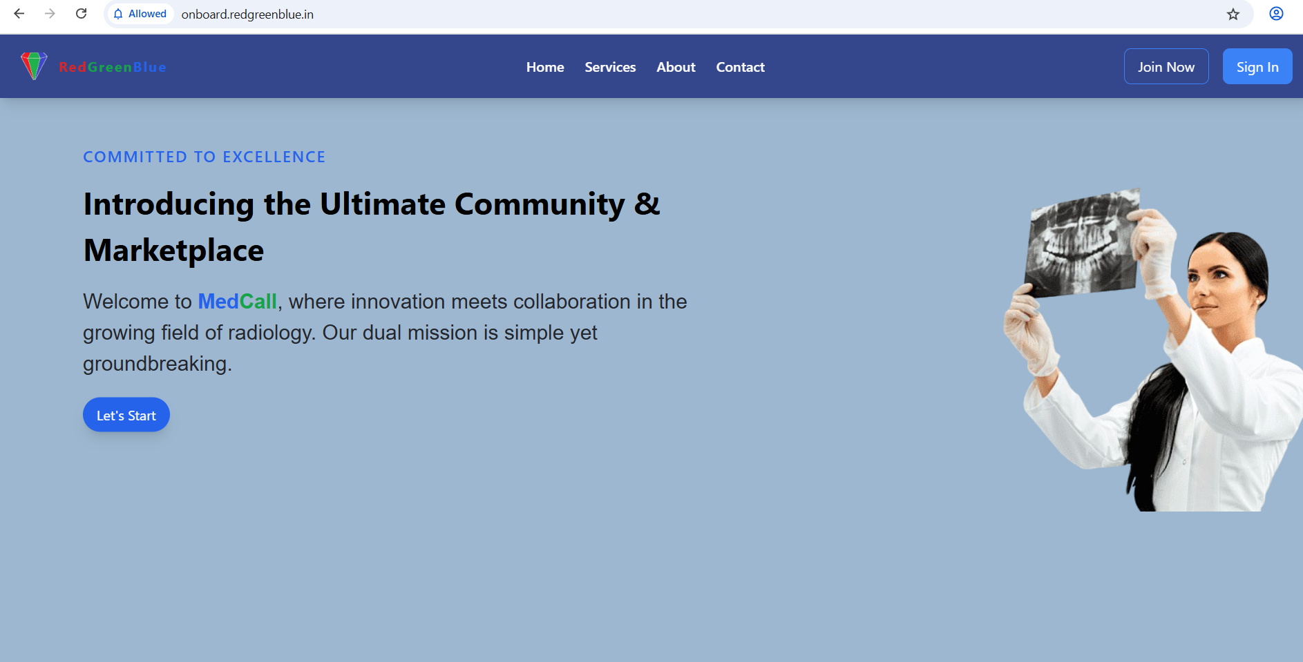The image size is (1303, 662).
Task: Open the About nav item
Action: point(675,67)
